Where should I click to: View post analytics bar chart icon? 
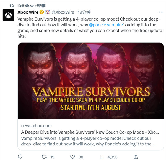[x=101, y=157]
